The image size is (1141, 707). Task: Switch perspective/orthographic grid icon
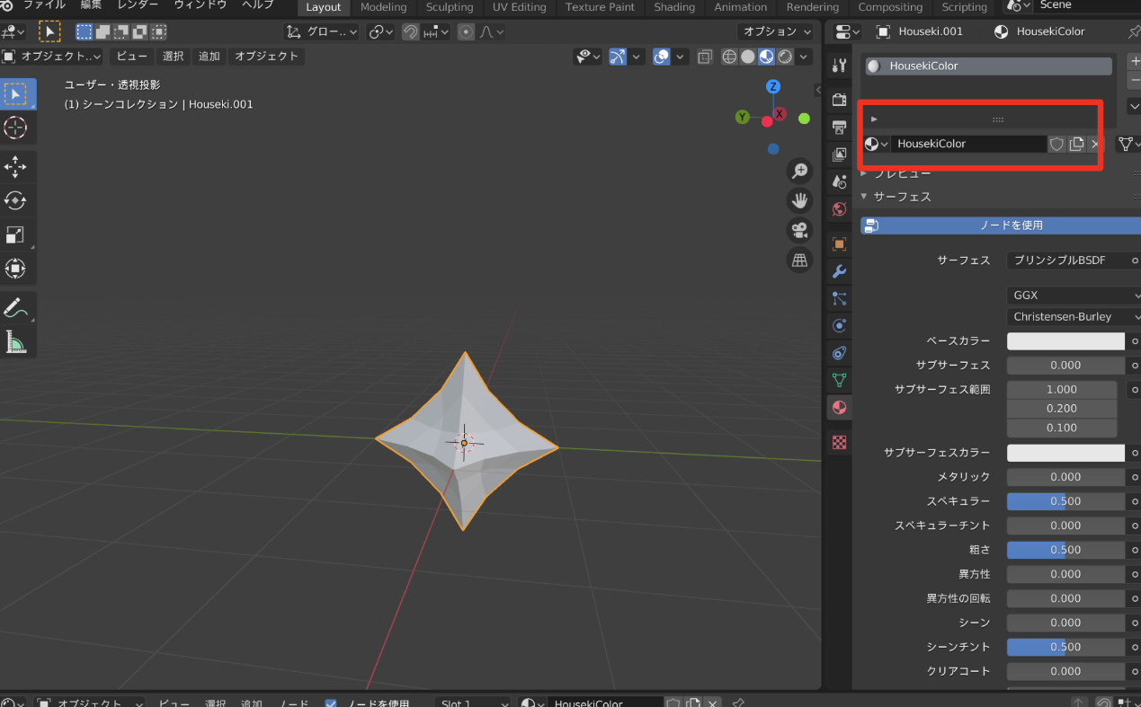[x=799, y=261]
